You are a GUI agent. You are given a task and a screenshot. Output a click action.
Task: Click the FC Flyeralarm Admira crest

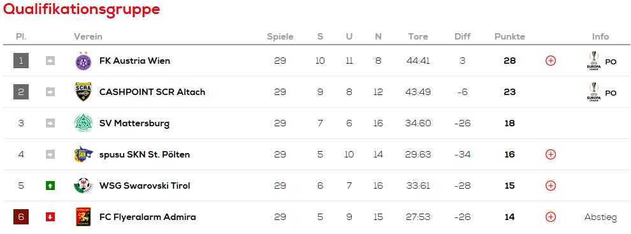point(83,217)
